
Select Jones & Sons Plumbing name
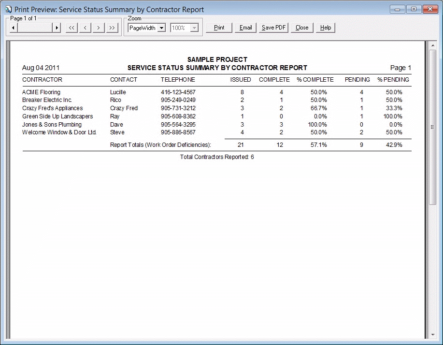52,125
